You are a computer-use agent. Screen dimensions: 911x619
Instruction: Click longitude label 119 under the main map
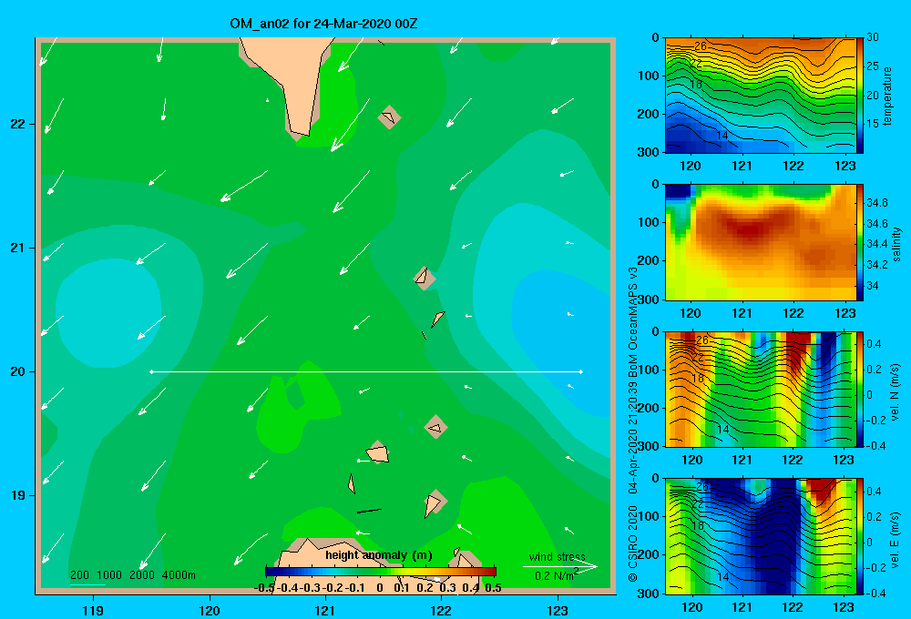93,610
